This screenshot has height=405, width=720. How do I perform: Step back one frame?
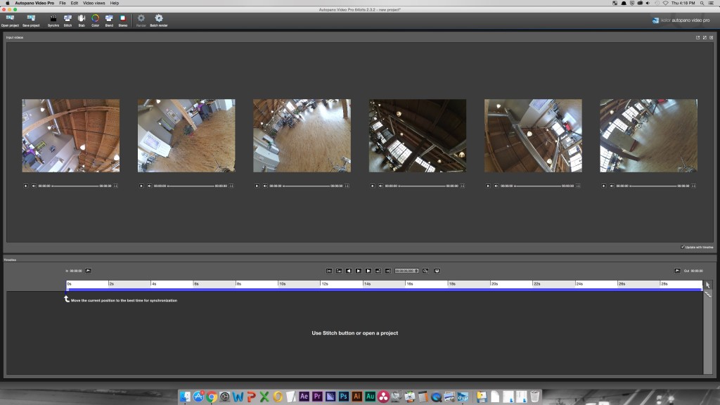pyautogui.click(x=349, y=271)
